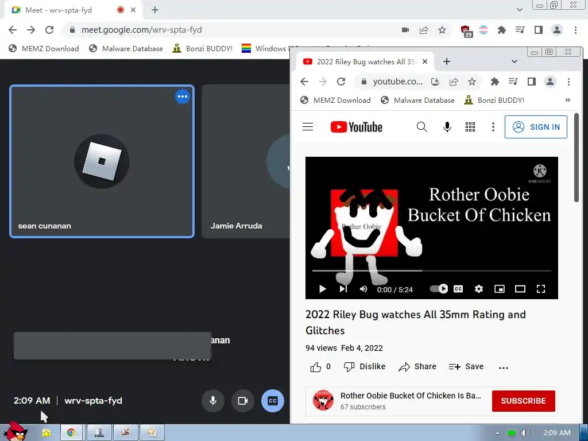
Task: Click SIGN IN on YouTube
Action: tap(536, 127)
